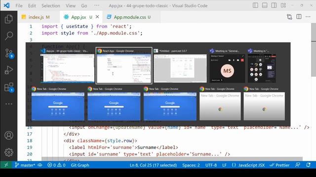Screen dimensions: 316x177
Task: Click Ln 8, Col 25 cursor position
Action: coord(153,165)
